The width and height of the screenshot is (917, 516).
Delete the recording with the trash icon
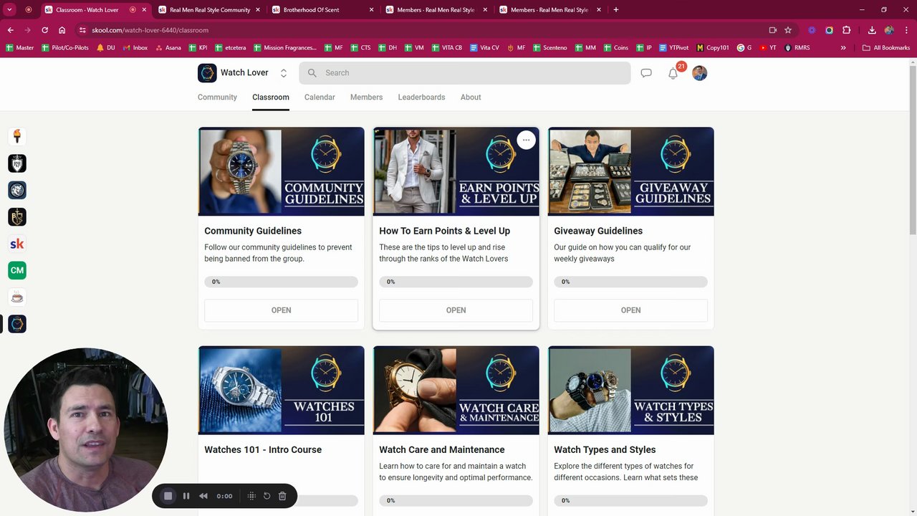(x=282, y=496)
